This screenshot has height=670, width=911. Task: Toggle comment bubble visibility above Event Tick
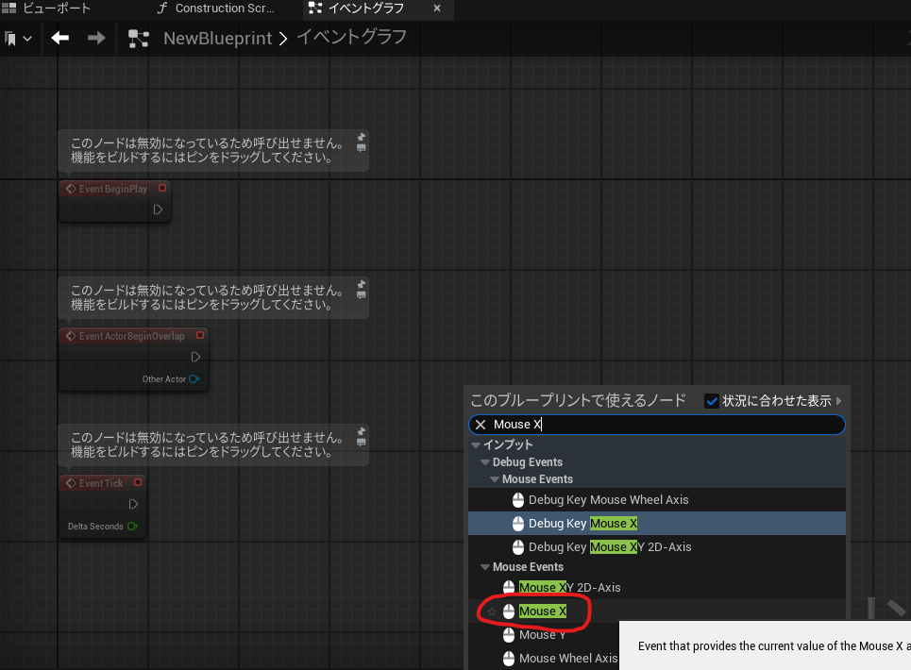coord(362,443)
